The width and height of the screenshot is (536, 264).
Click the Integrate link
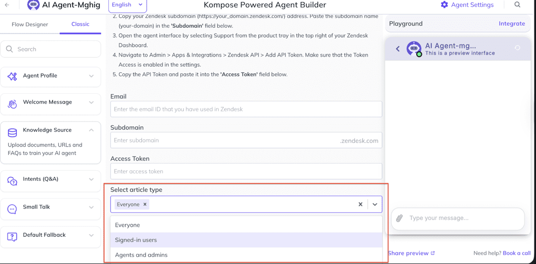point(512,24)
